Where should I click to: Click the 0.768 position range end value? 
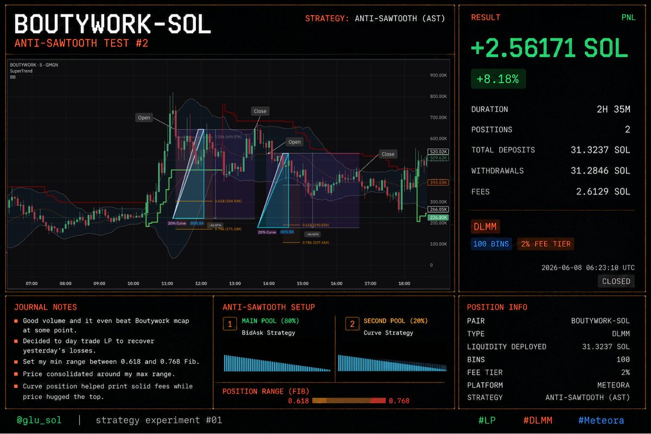pos(399,401)
